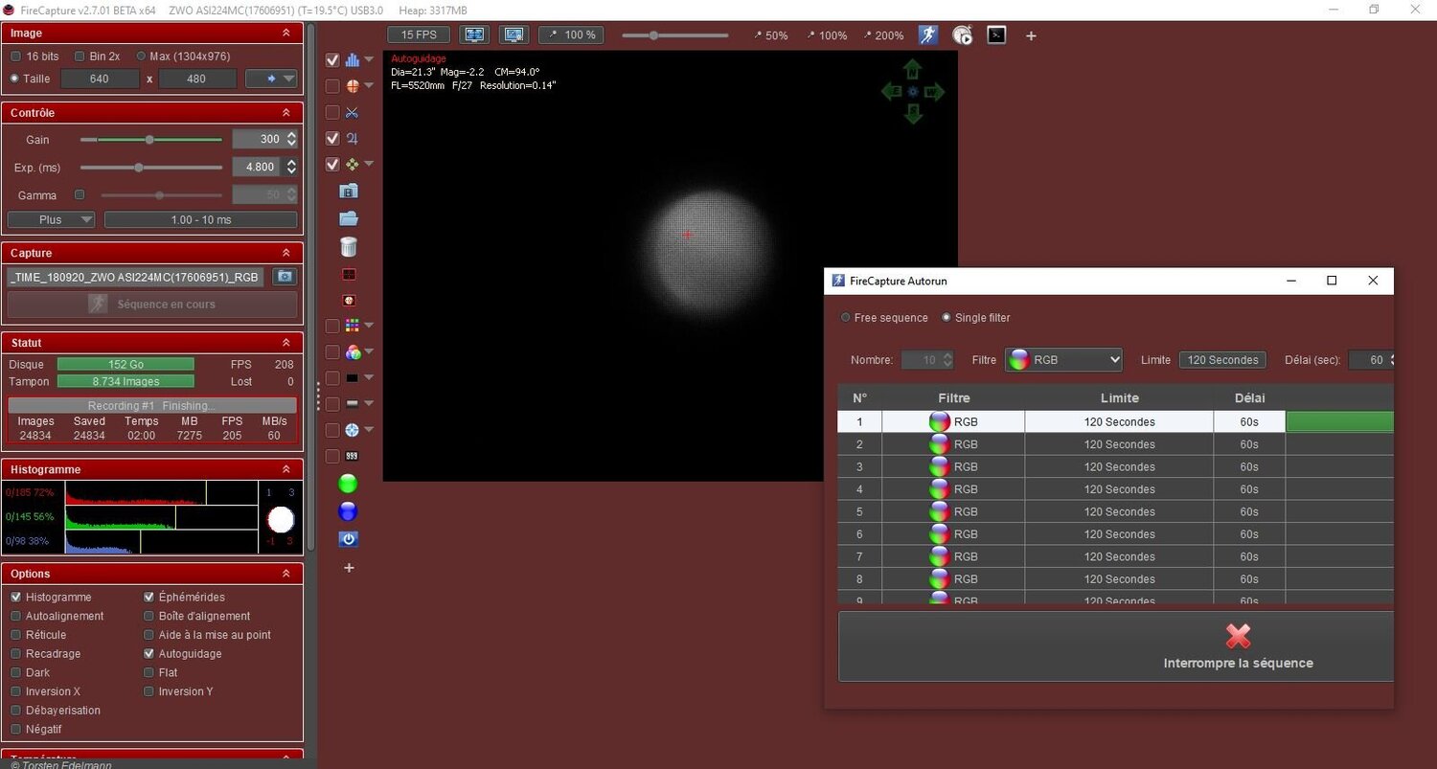Zoom preview to 200%
The image size is (1437, 769).
click(883, 34)
